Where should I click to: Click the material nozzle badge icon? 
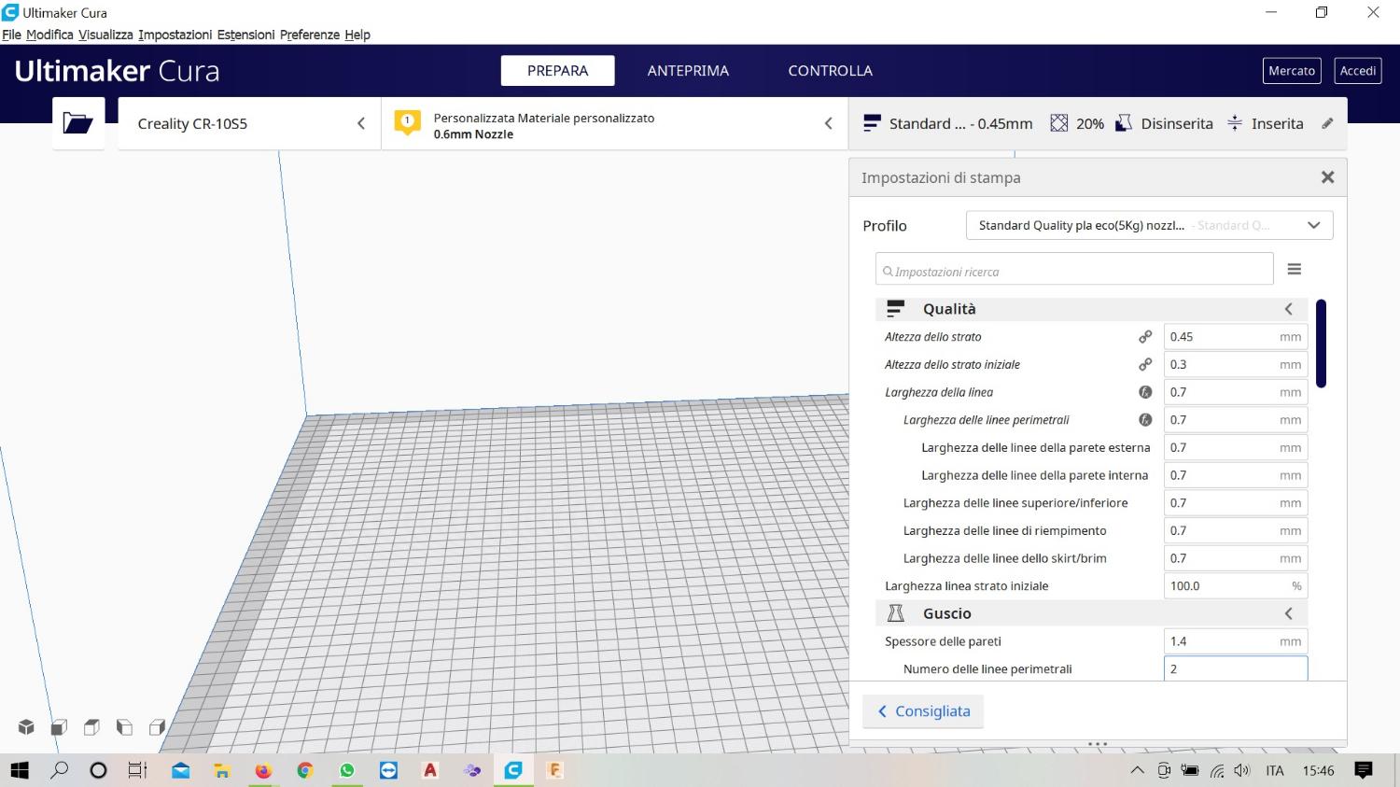pyautogui.click(x=407, y=122)
